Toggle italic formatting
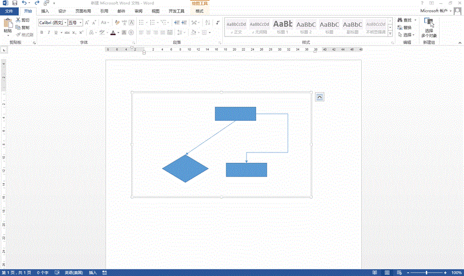The image size is (464, 276). (x=49, y=33)
